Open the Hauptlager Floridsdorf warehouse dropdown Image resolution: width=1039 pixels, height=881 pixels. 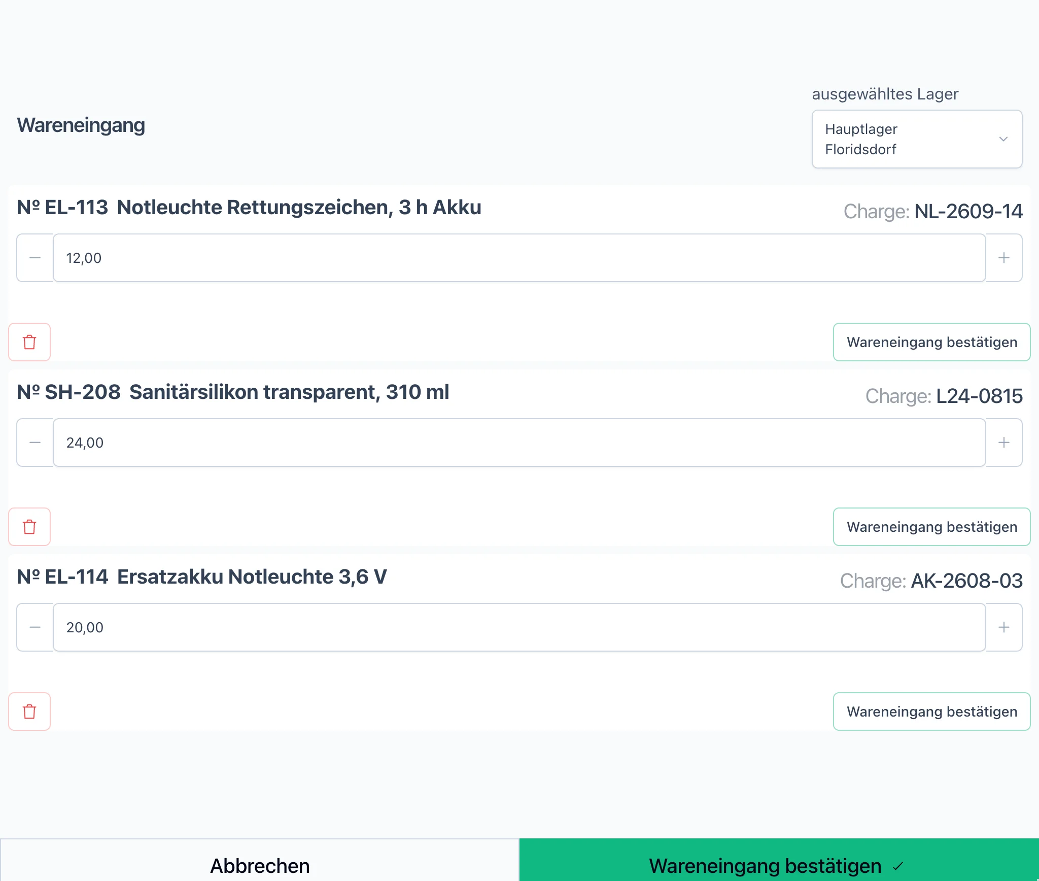pyautogui.click(x=917, y=139)
